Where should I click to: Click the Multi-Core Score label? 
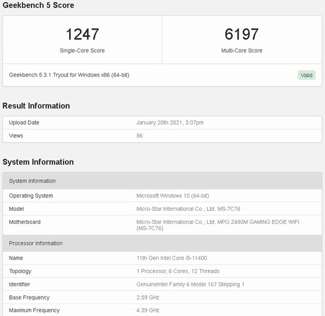(242, 51)
